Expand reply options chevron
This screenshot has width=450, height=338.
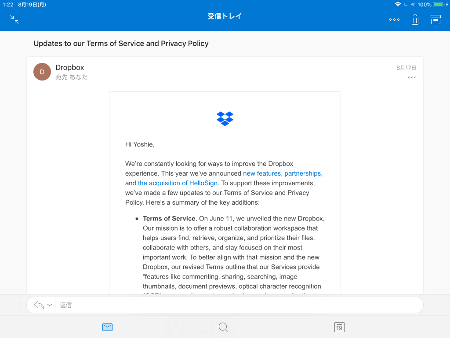click(50, 305)
